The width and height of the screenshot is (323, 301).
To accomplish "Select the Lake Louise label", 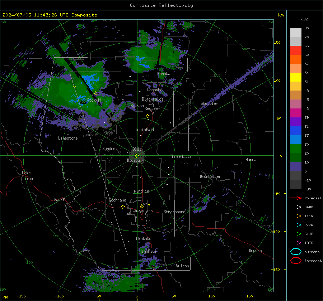I will [28, 176].
